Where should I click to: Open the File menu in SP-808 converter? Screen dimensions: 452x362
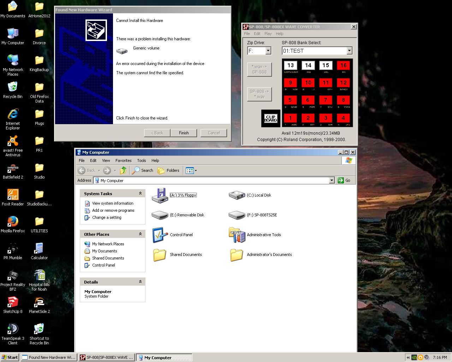[247, 34]
